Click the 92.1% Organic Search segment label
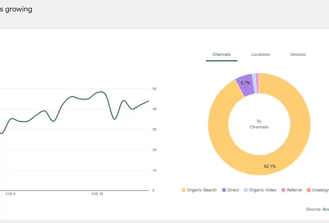 pyautogui.click(x=270, y=166)
